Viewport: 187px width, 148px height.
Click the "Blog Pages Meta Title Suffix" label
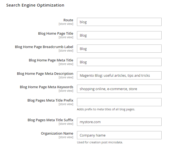[x=51, y=120]
